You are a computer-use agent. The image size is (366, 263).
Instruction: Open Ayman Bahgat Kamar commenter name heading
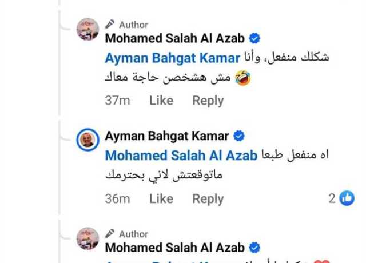point(167,136)
